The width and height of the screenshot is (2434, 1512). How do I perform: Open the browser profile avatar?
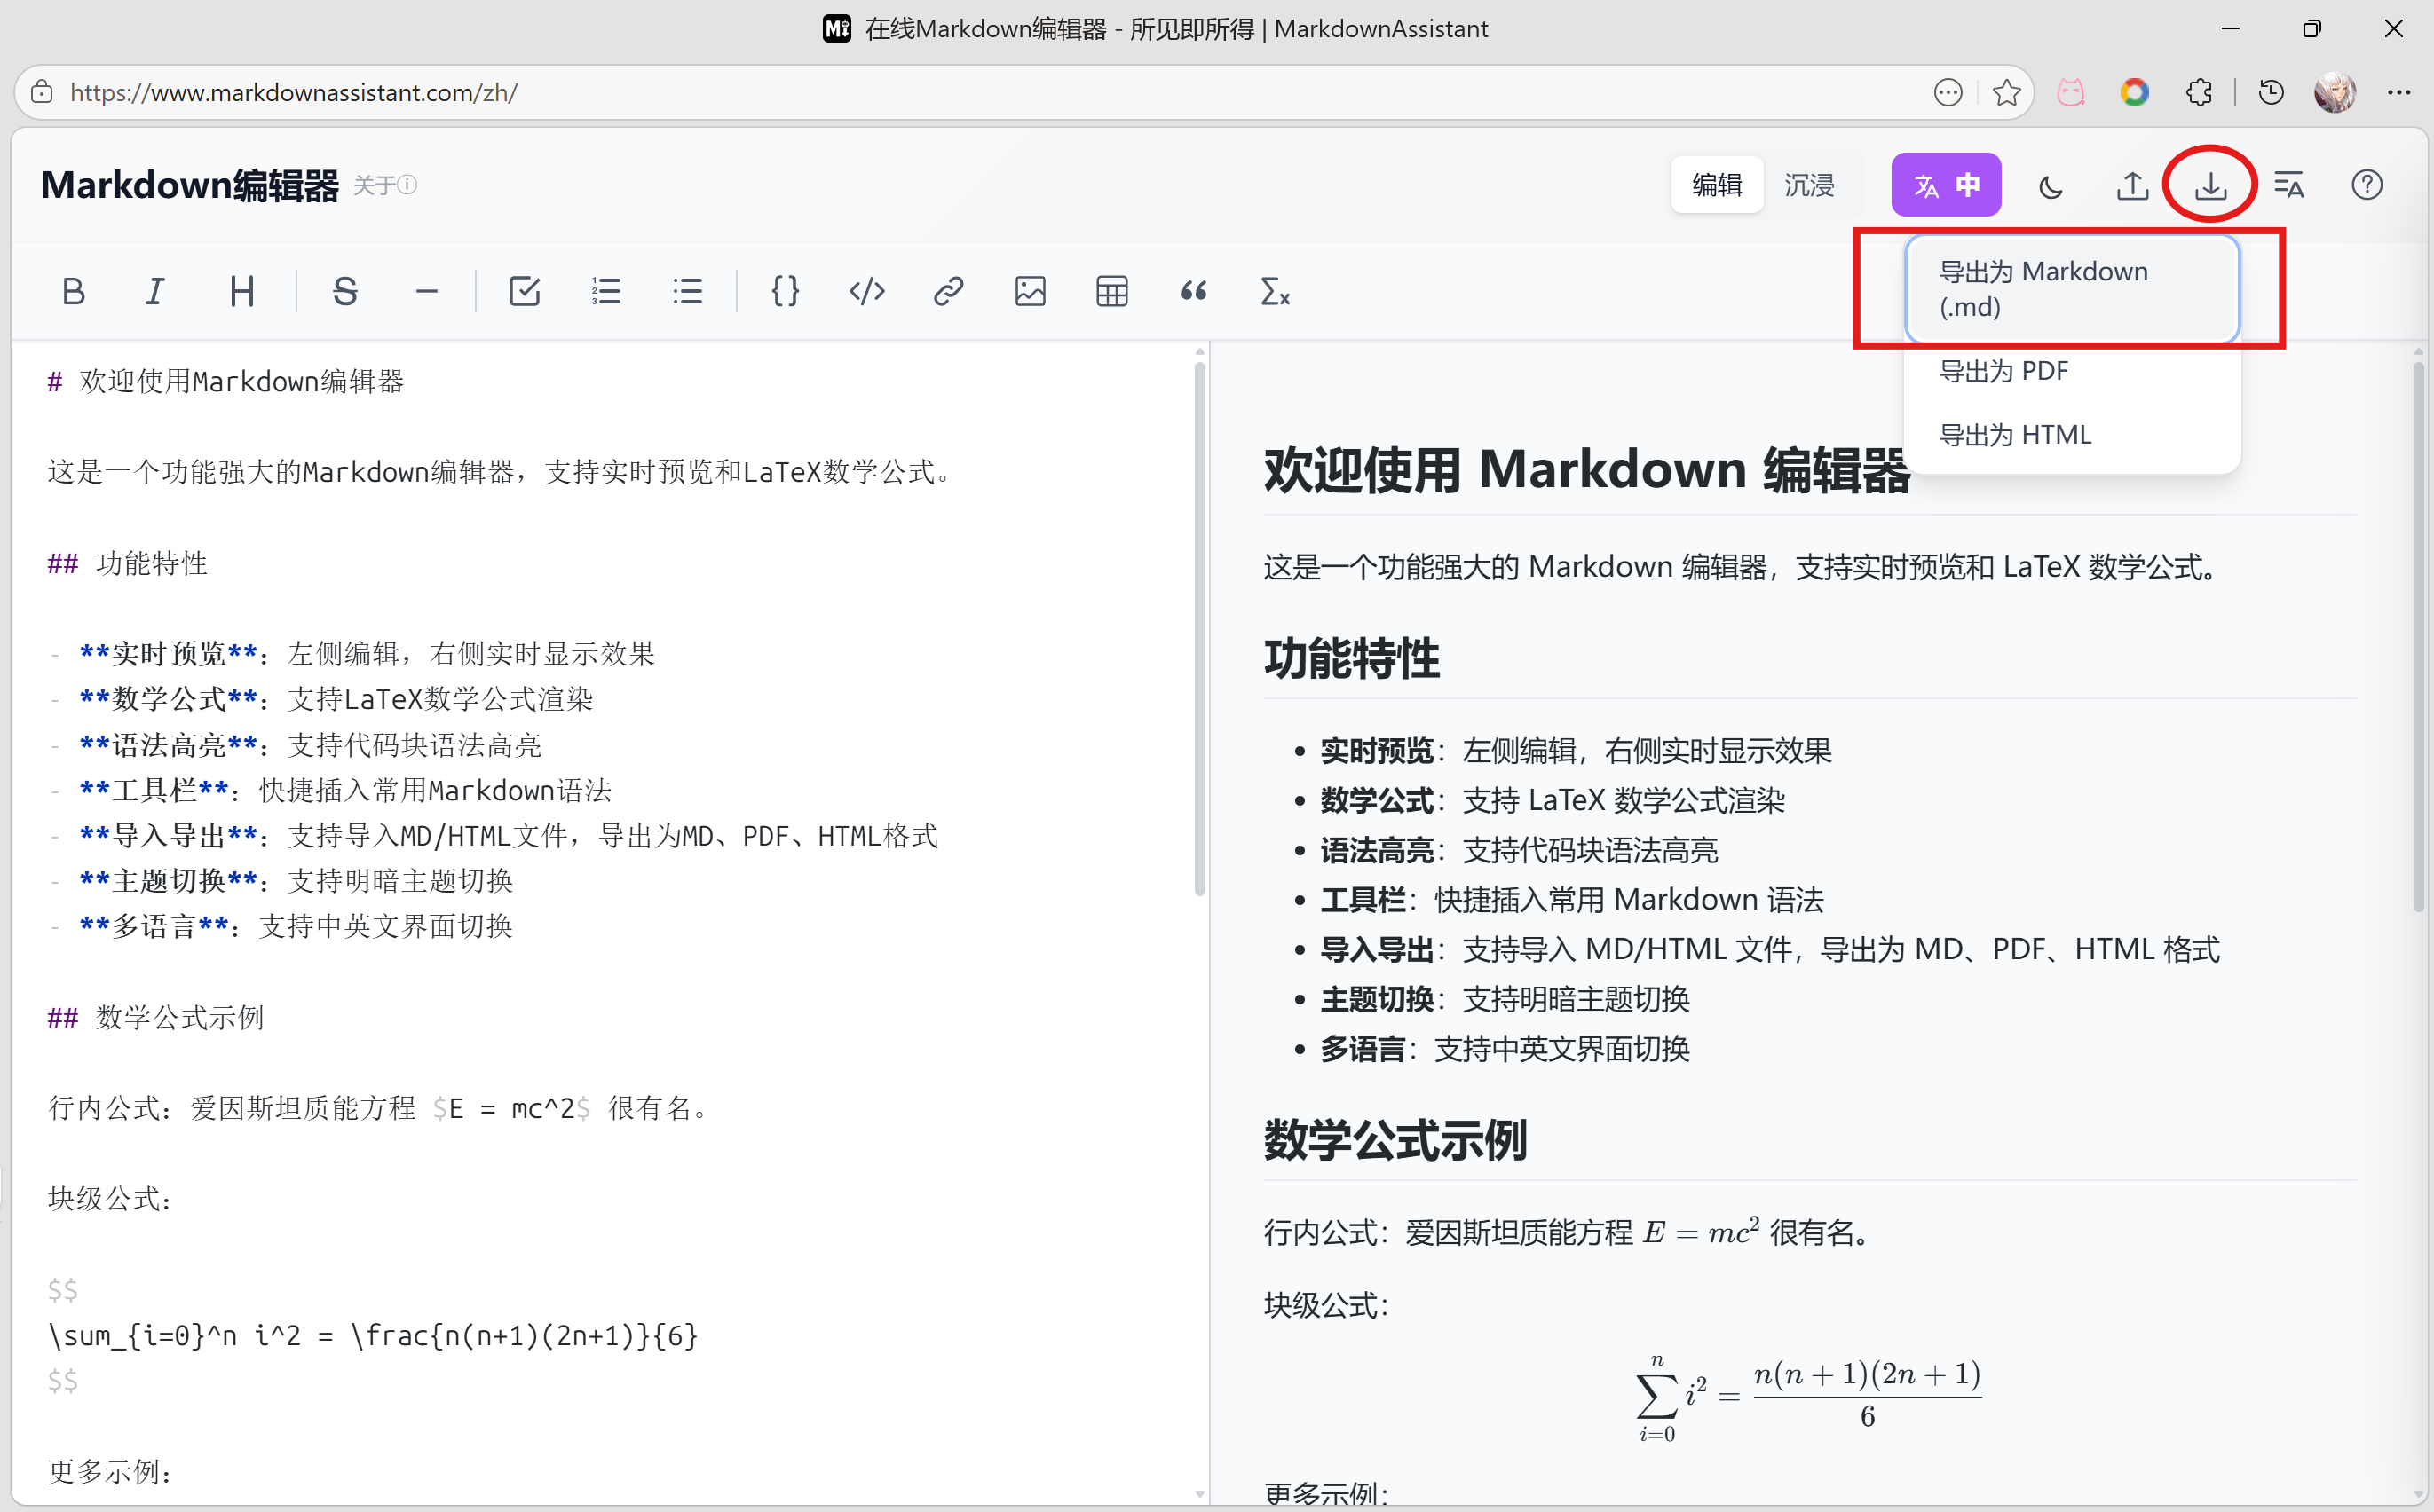(2335, 93)
